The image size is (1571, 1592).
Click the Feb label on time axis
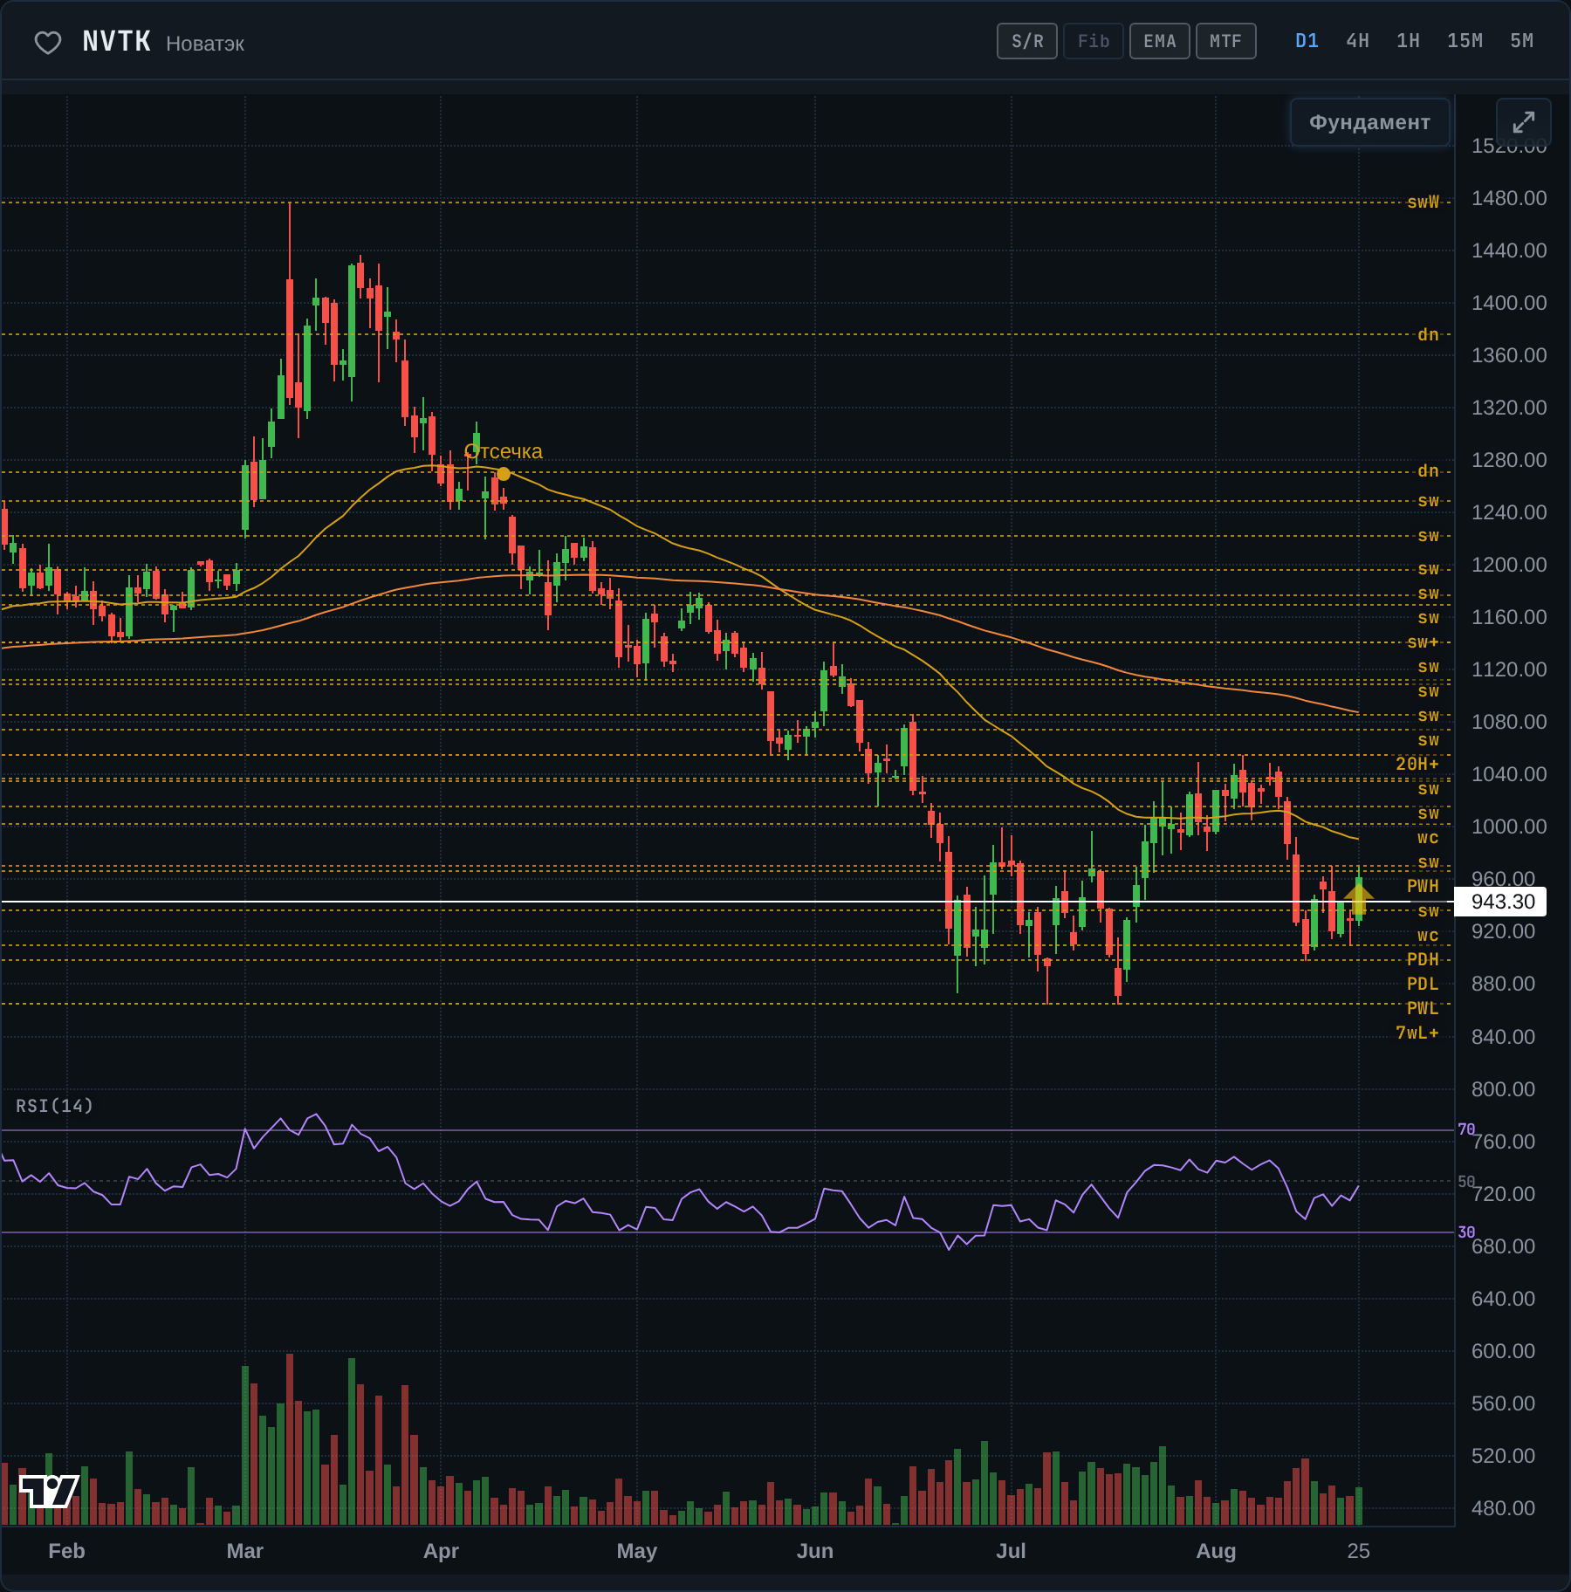[66, 1551]
